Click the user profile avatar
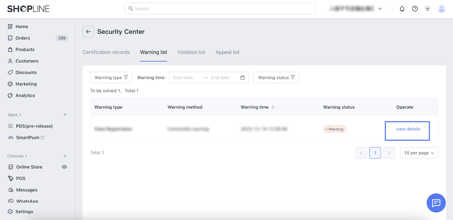 point(441,9)
